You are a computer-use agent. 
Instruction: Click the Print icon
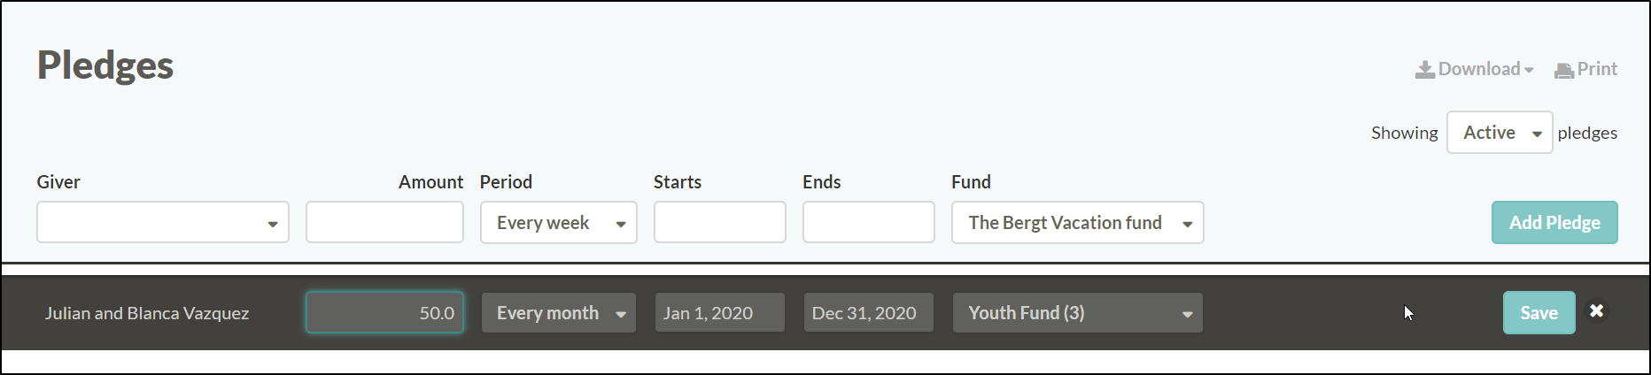[1564, 71]
